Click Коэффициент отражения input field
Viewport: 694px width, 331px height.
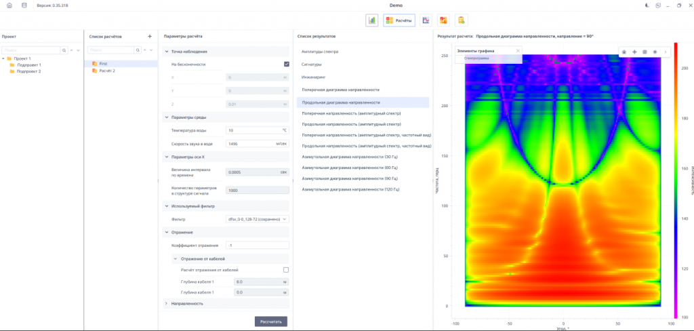[x=257, y=245]
